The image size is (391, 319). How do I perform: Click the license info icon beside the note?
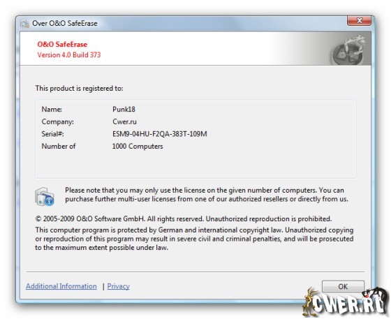click(x=45, y=197)
